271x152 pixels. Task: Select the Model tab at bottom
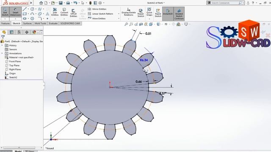(18, 151)
